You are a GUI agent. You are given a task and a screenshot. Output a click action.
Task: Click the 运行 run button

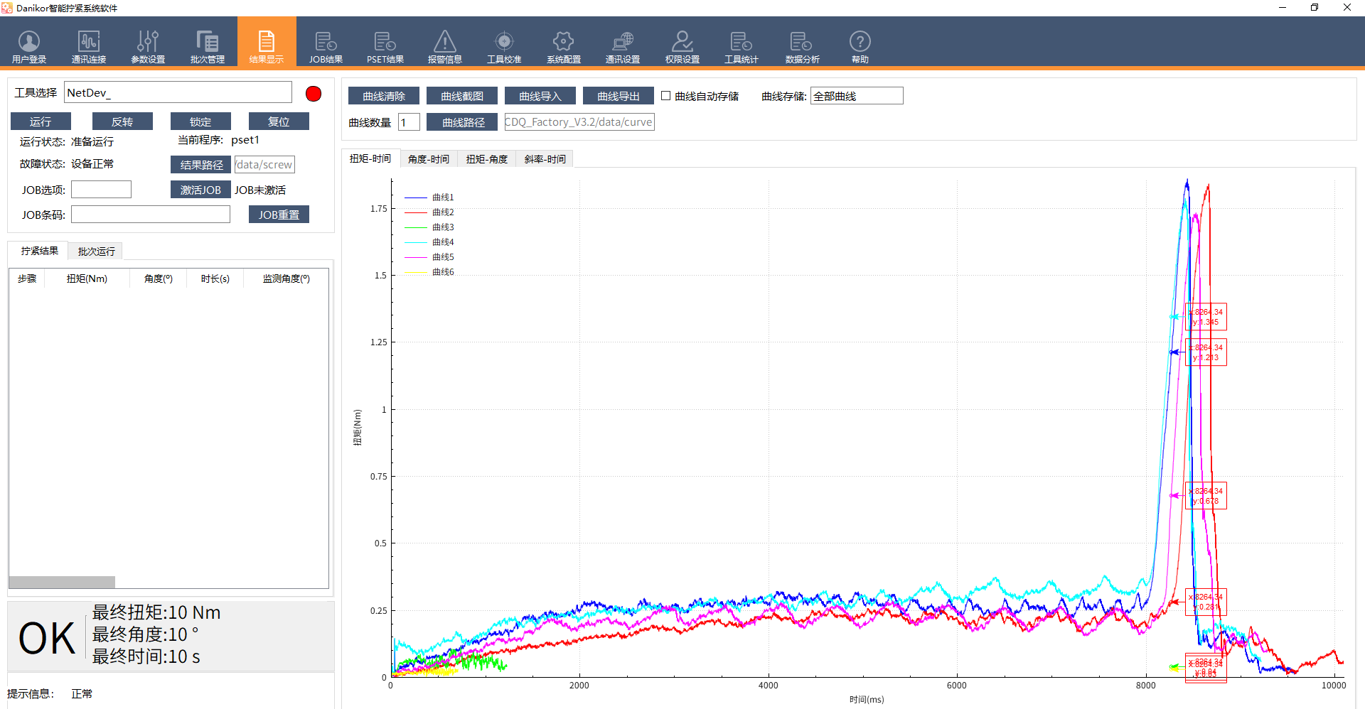point(41,121)
